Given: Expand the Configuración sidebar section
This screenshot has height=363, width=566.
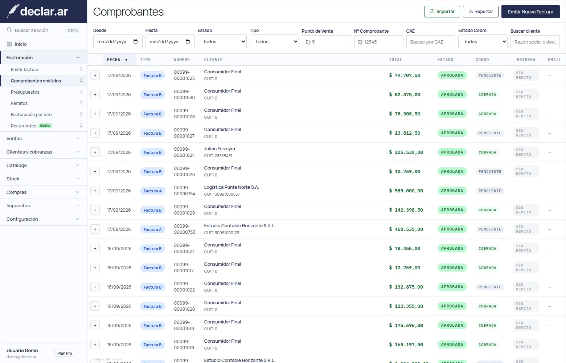Looking at the screenshot, I should coord(44,219).
